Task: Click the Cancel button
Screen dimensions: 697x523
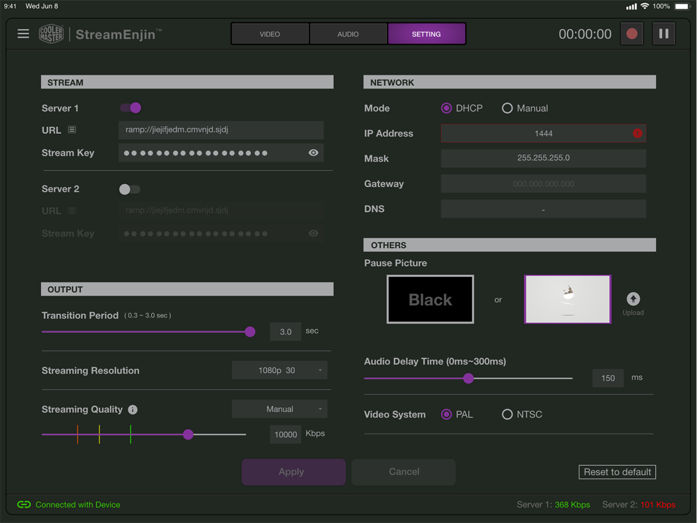Action: tap(404, 472)
